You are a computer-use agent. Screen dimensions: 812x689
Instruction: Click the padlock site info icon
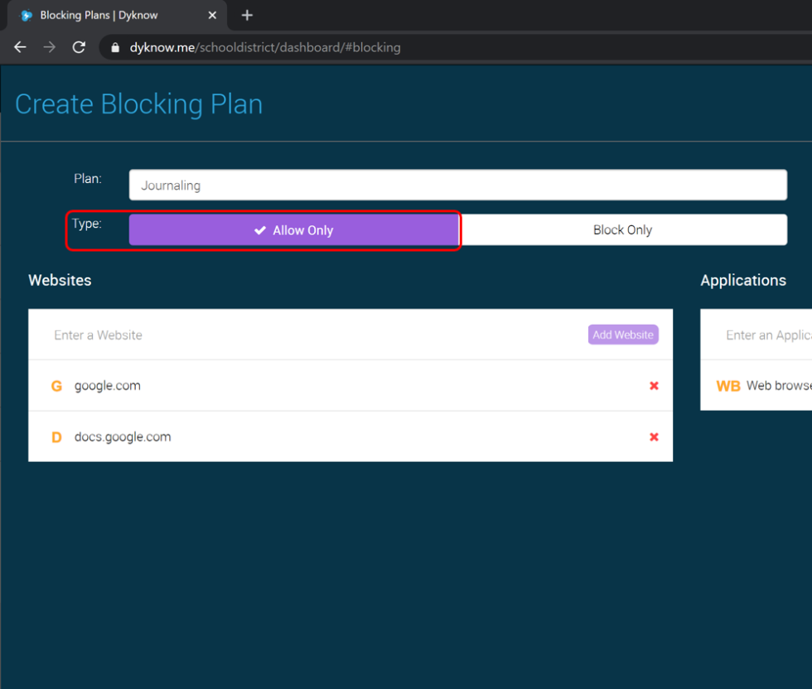(x=115, y=48)
